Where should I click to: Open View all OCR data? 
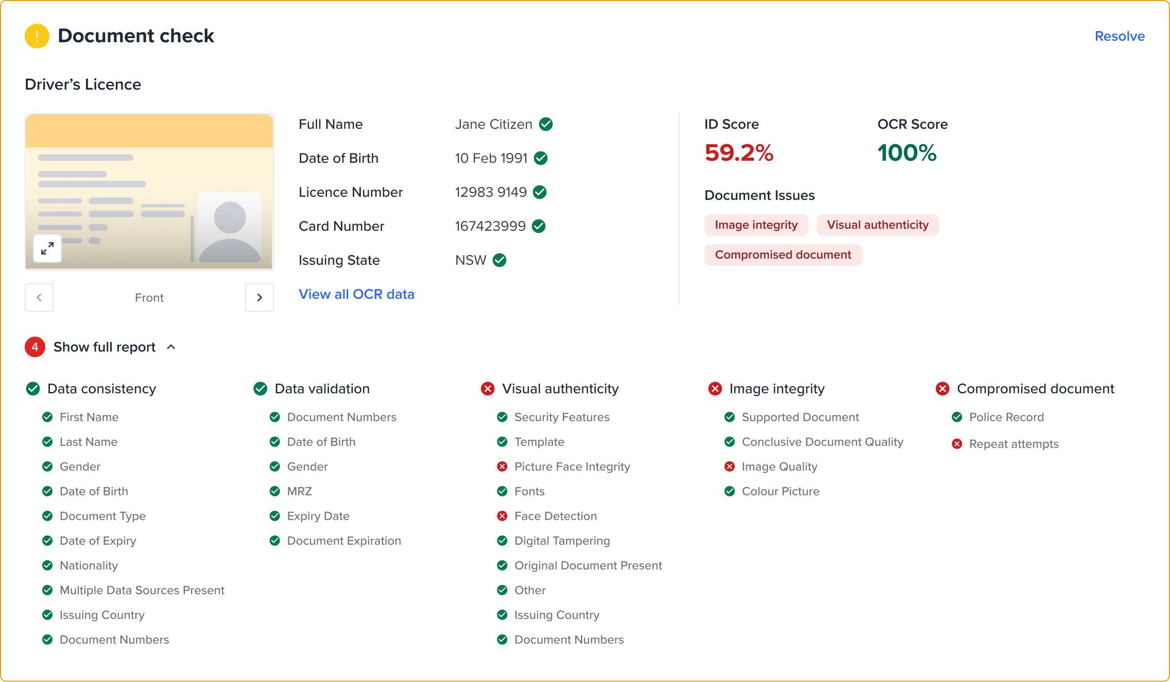pos(356,294)
